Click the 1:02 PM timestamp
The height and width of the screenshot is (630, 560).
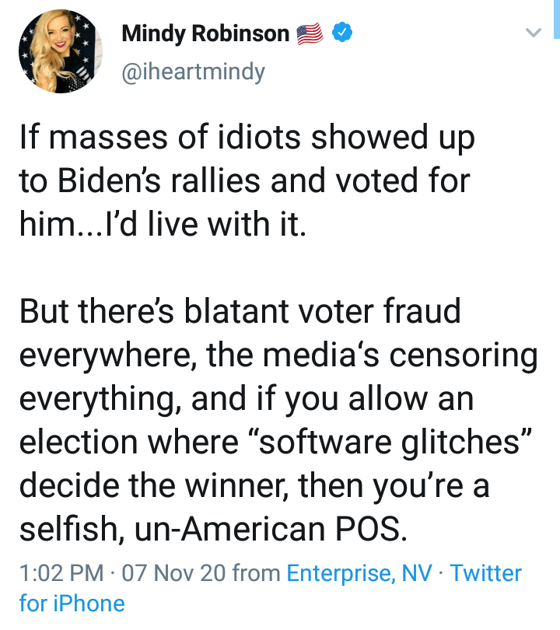click(x=61, y=574)
